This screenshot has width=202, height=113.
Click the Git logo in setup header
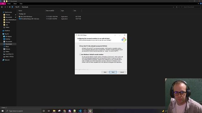(x=124, y=40)
